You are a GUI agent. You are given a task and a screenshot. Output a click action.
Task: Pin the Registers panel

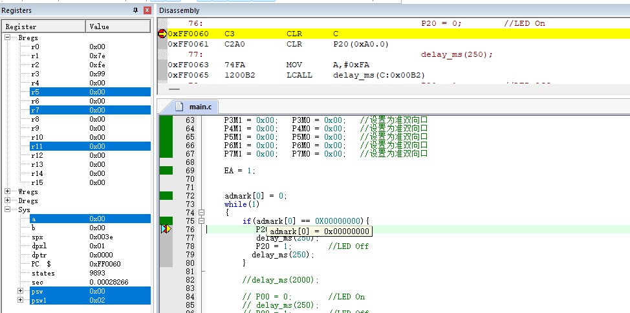[x=135, y=10]
